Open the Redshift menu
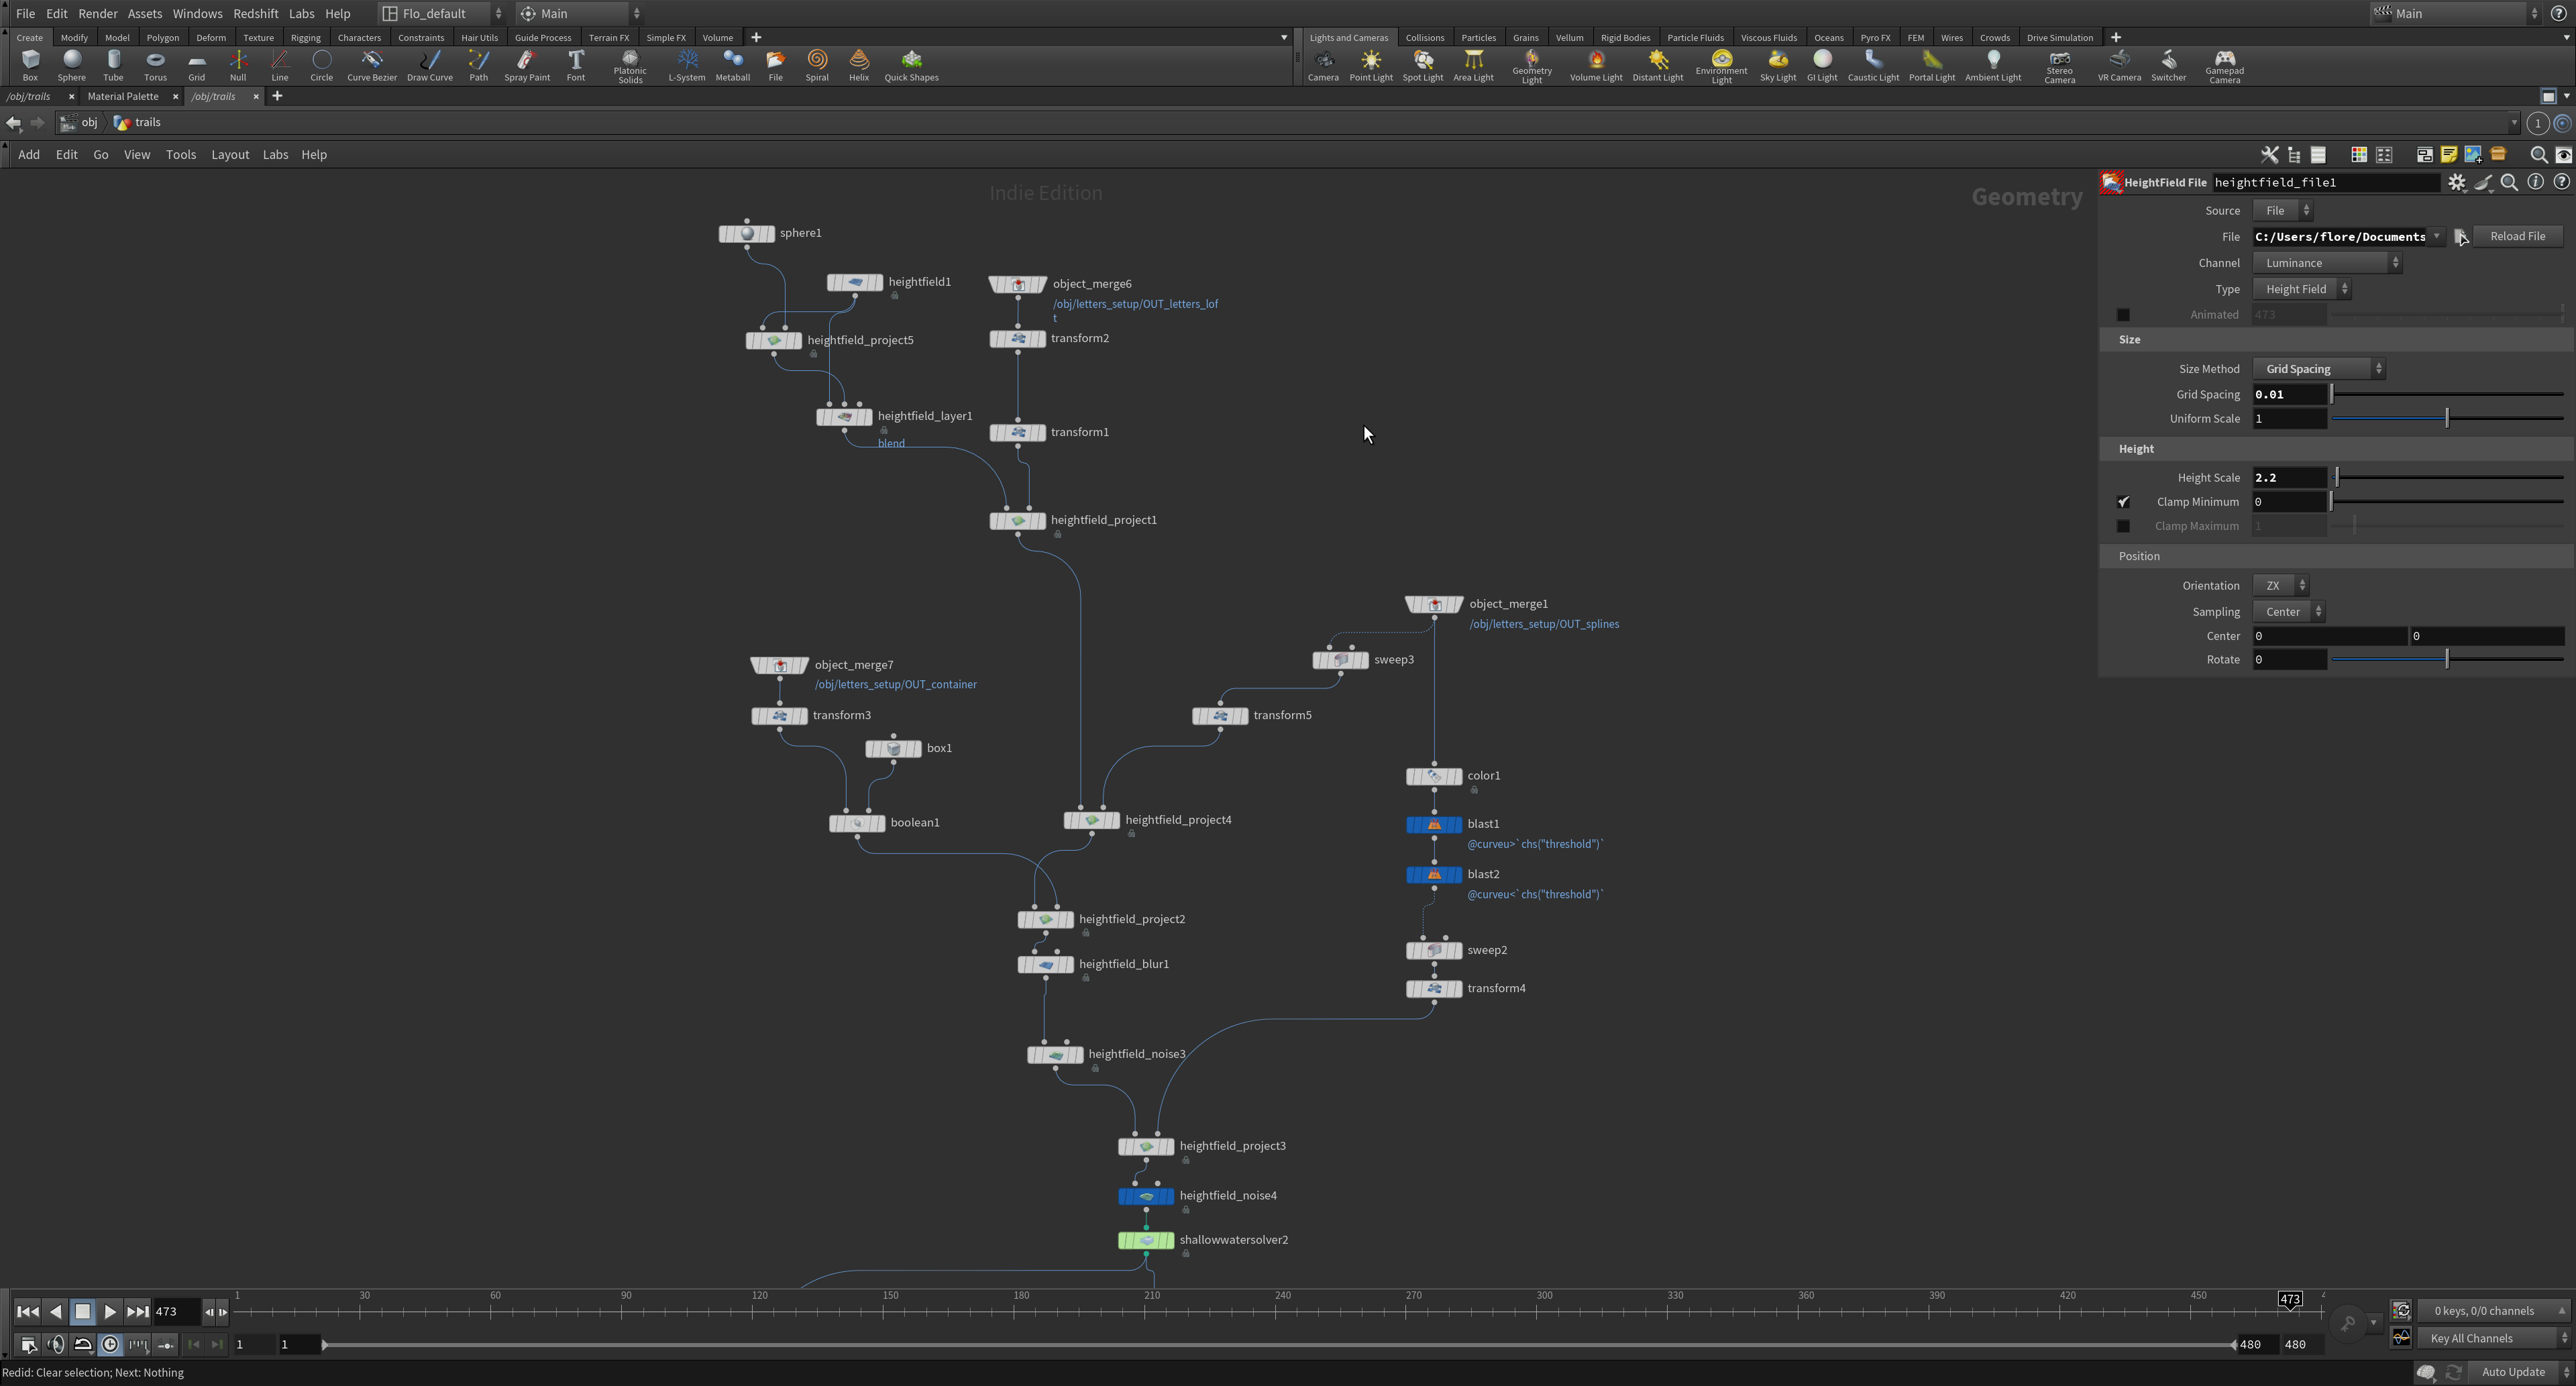The image size is (2576, 1386). (255, 13)
